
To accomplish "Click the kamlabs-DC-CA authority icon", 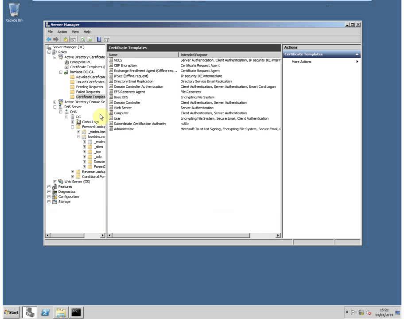I will 66,72.
